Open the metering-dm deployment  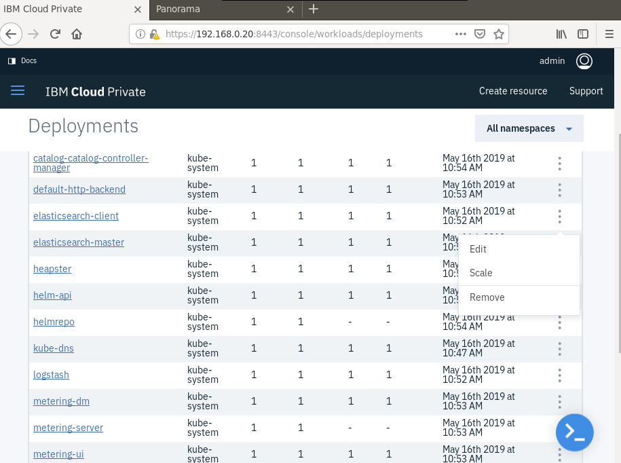(x=61, y=402)
